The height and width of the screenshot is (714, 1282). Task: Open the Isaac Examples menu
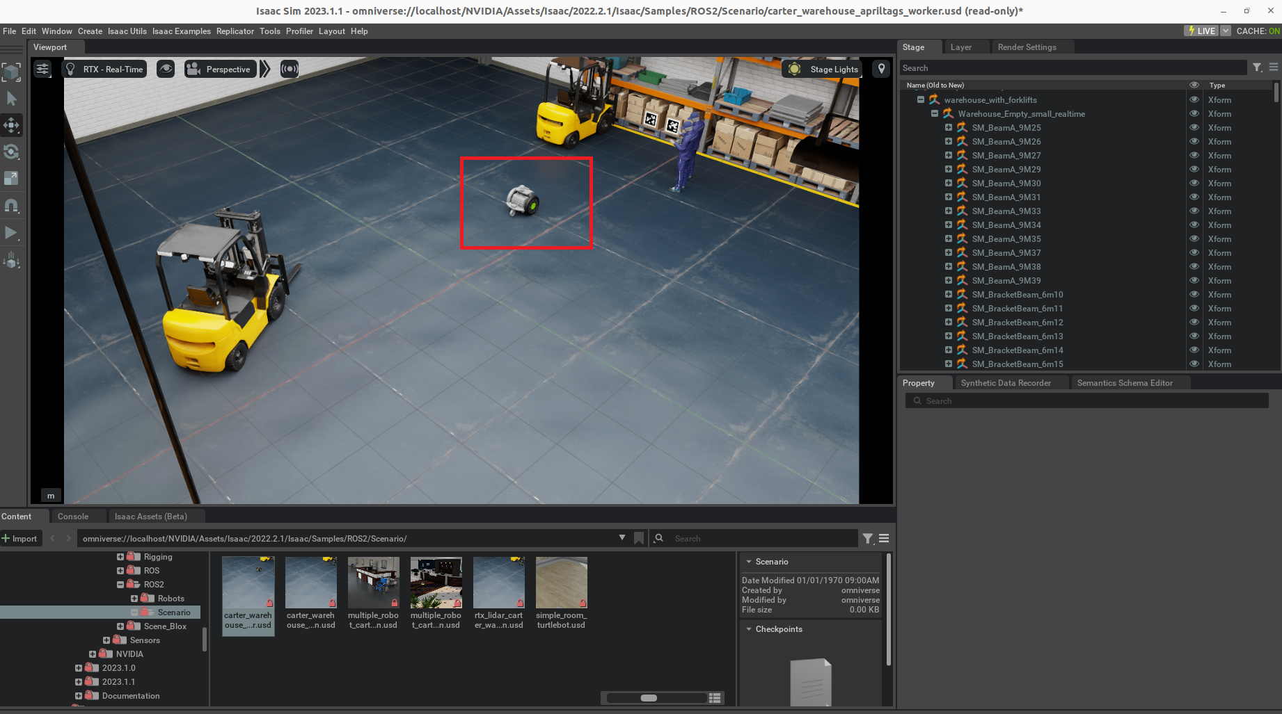(182, 31)
